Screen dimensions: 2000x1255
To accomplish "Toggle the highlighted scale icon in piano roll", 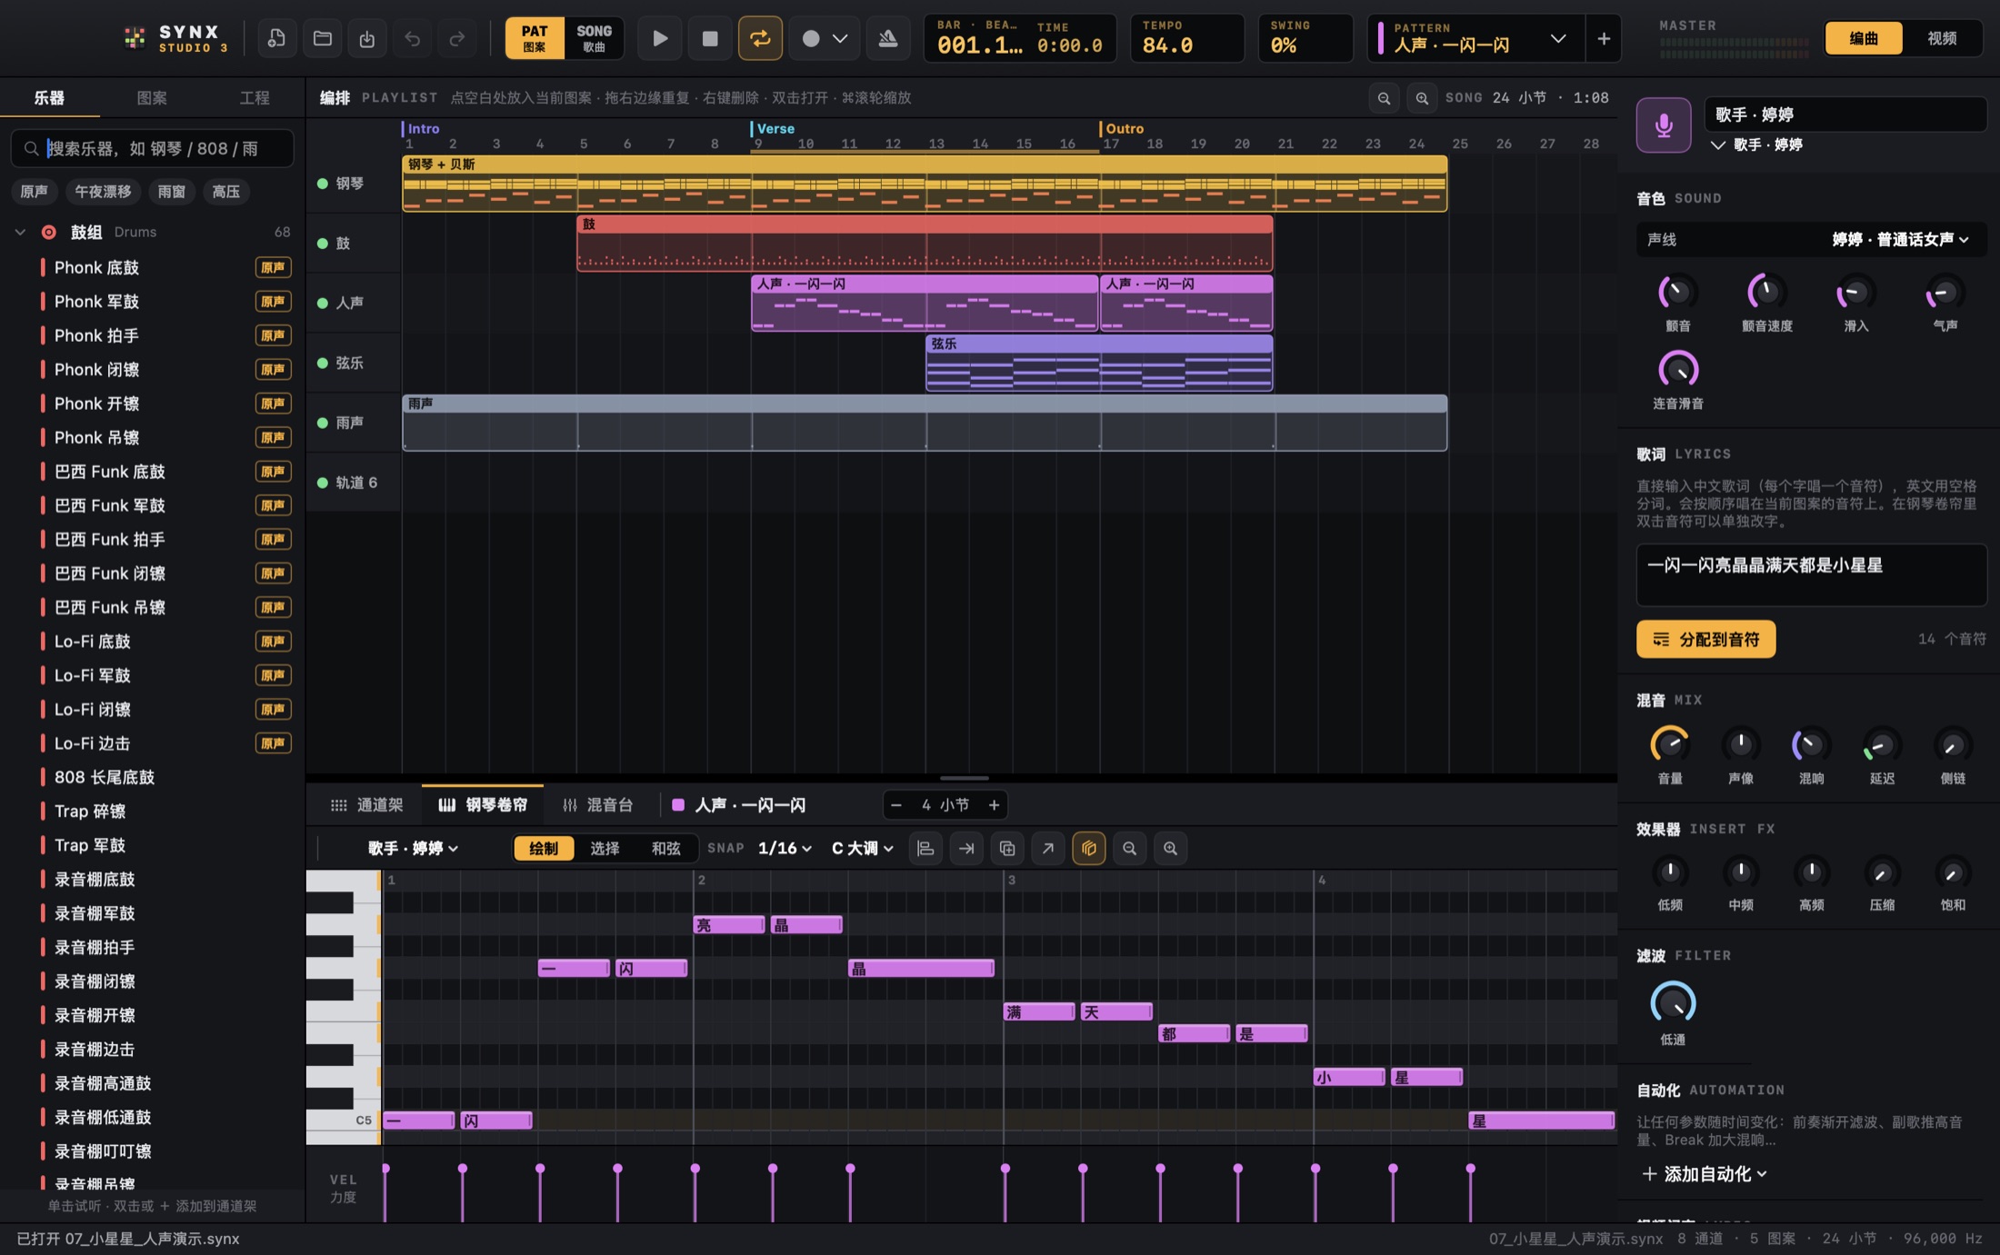I will (1088, 848).
